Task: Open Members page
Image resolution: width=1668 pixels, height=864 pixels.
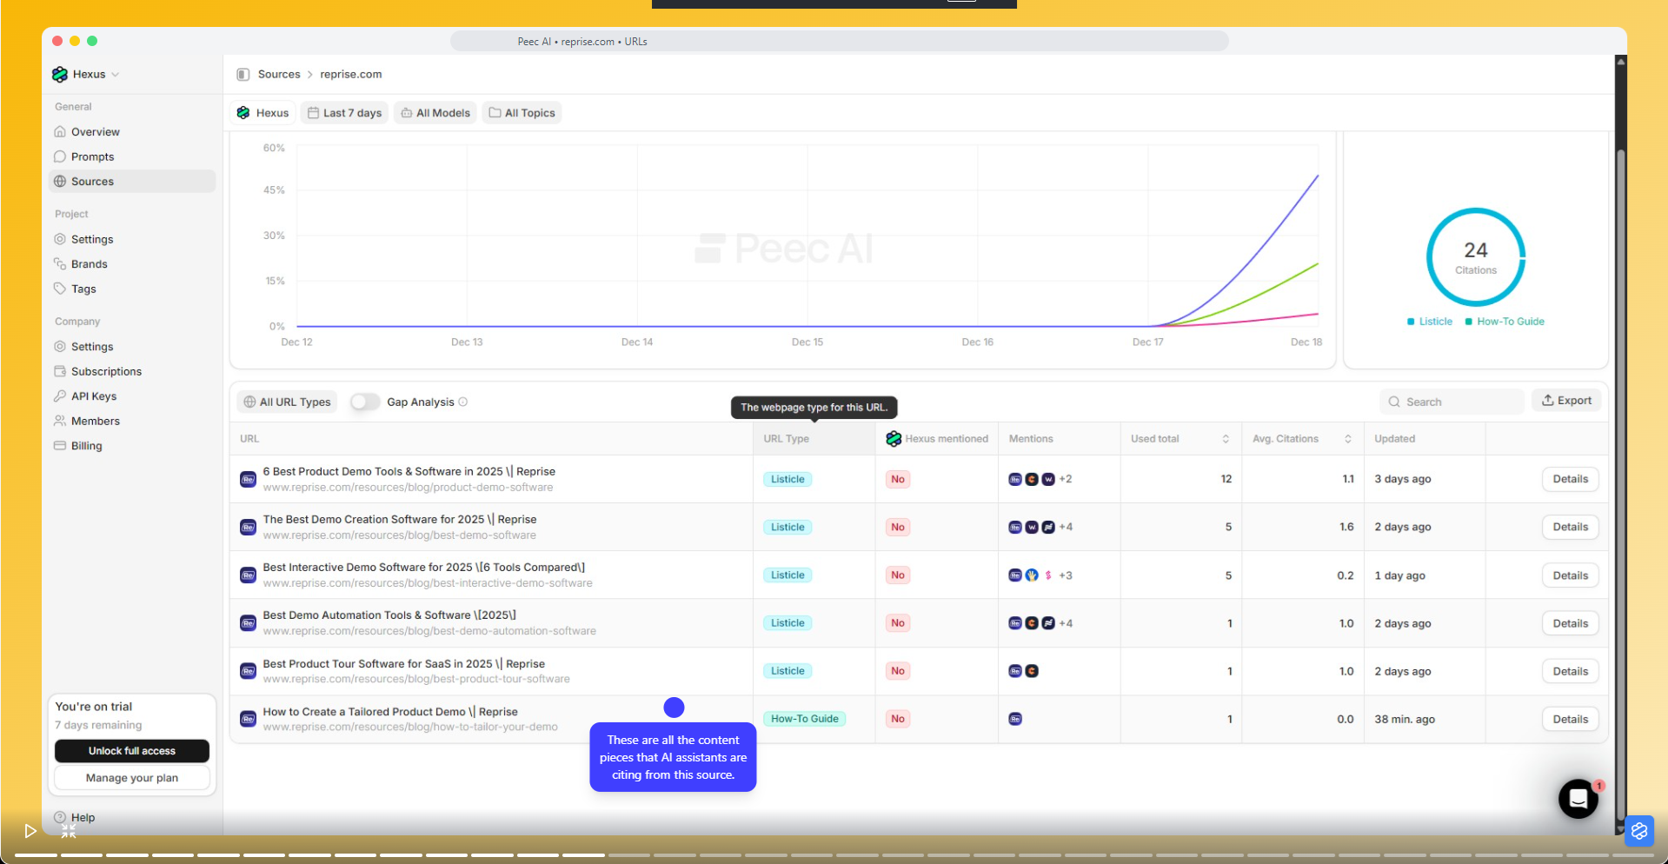Action: (96, 421)
